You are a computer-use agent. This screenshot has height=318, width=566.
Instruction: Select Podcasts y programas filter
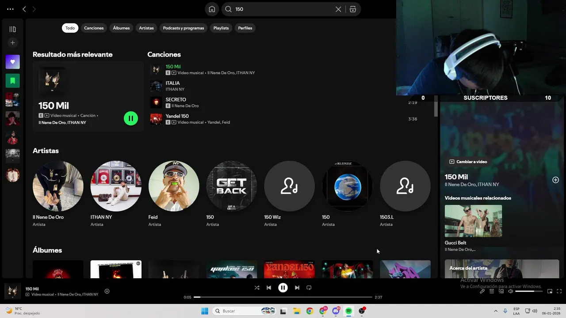coord(184,28)
